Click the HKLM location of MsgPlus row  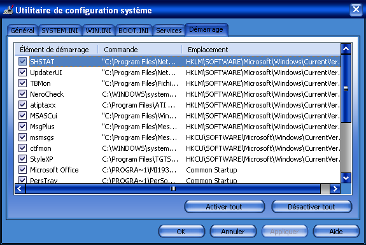(x=263, y=127)
